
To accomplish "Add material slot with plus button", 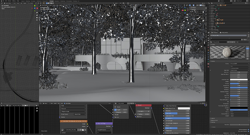I will [249, 35].
